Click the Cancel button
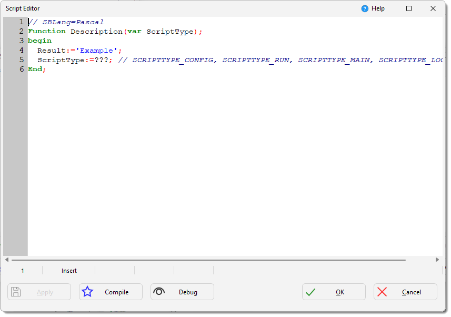Screen dimensions: 451x317 coord(405,292)
